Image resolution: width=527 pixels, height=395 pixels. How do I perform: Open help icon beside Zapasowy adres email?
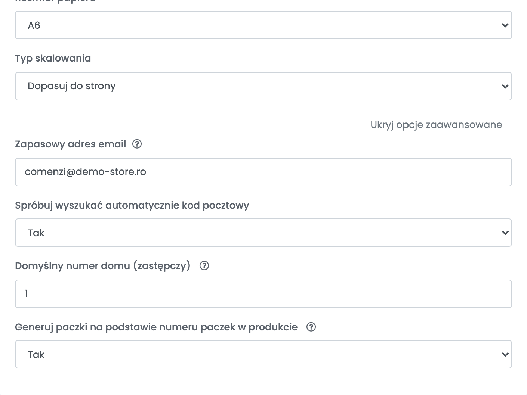click(x=137, y=144)
